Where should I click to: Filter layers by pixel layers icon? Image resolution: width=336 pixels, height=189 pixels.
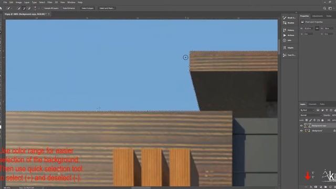[x=318, y=110]
